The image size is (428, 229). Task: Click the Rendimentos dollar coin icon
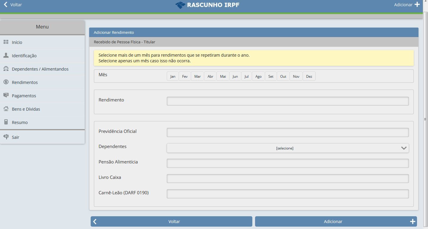(x=6, y=82)
